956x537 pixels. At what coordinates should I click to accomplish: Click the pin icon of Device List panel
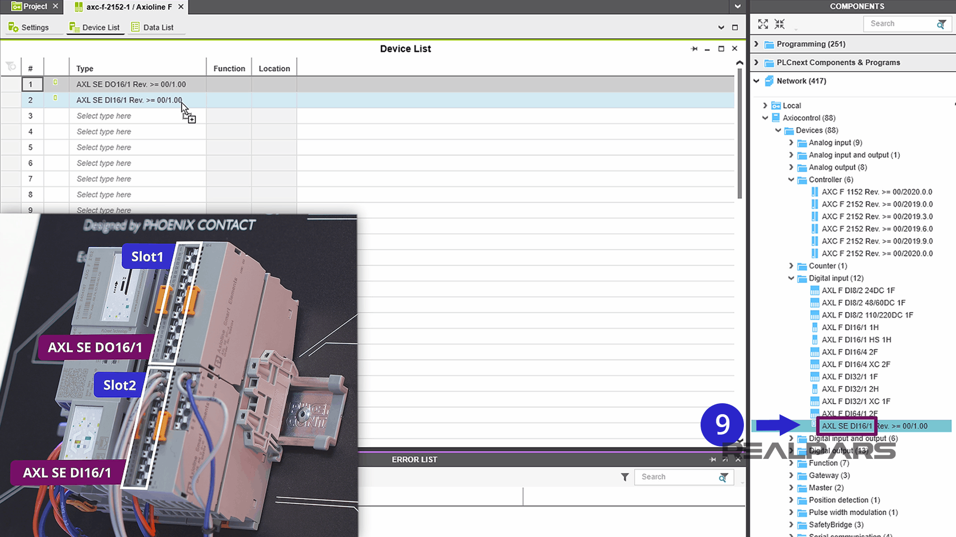(694, 49)
